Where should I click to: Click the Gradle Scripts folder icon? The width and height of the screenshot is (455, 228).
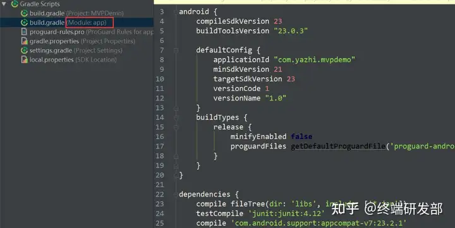pos(15,4)
